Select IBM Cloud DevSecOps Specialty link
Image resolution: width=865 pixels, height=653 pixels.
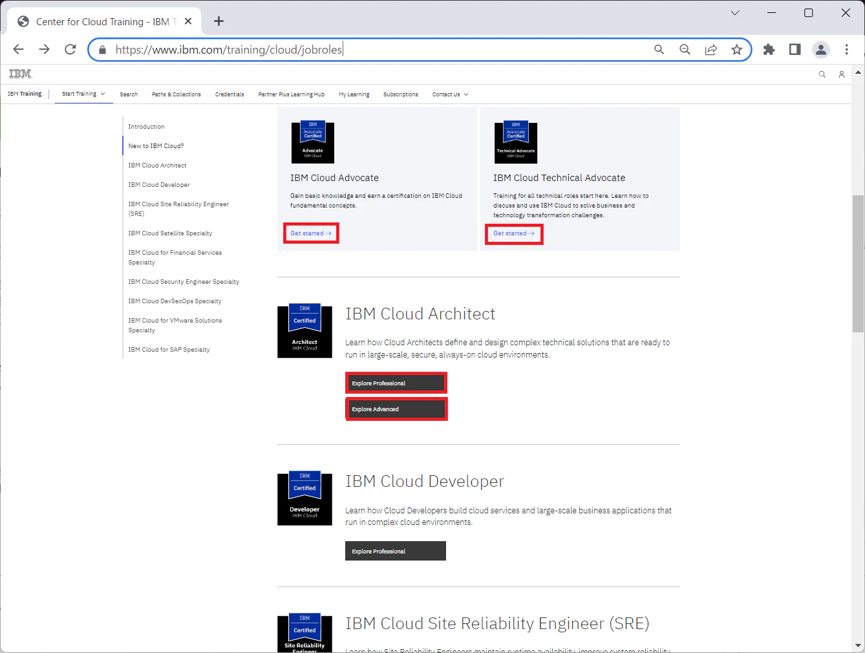[175, 301]
